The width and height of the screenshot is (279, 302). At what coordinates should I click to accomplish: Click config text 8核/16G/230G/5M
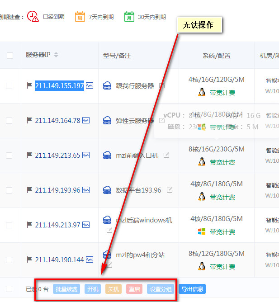pyautogui.click(x=217, y=149)
